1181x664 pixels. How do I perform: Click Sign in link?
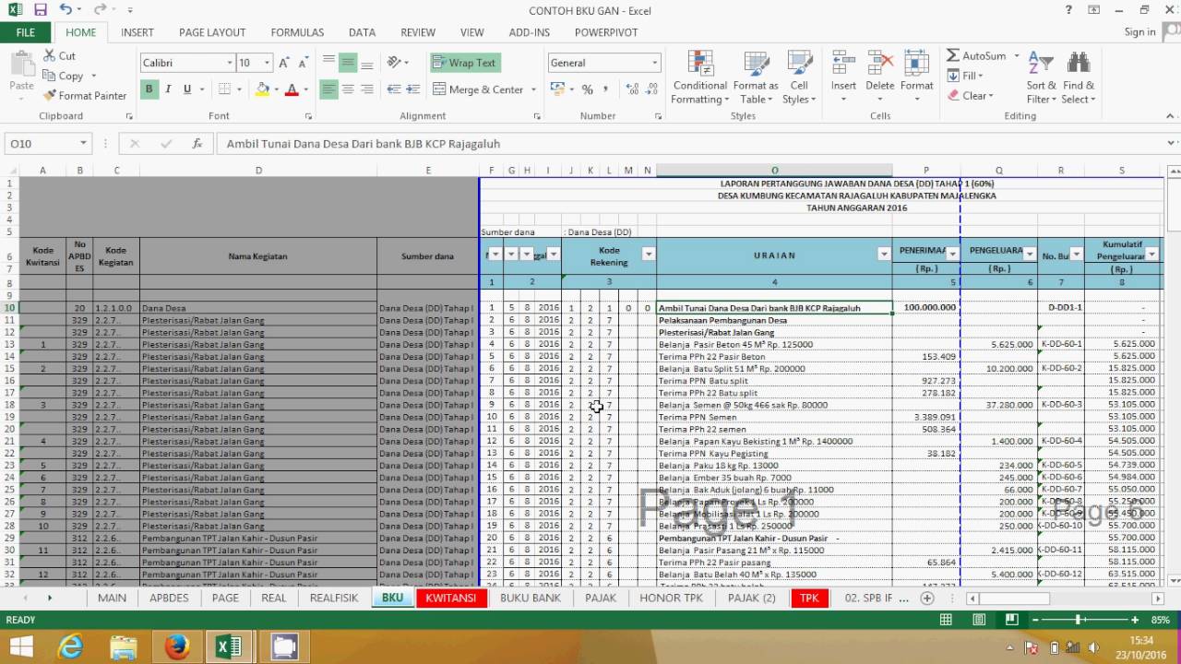(1139, 32)
